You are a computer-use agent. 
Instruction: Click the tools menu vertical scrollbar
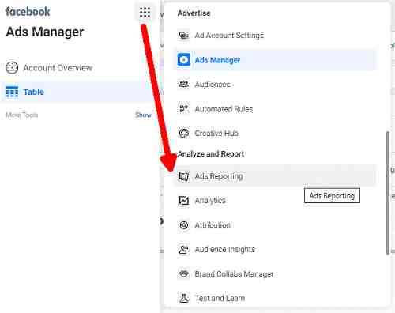coord(387,193)
